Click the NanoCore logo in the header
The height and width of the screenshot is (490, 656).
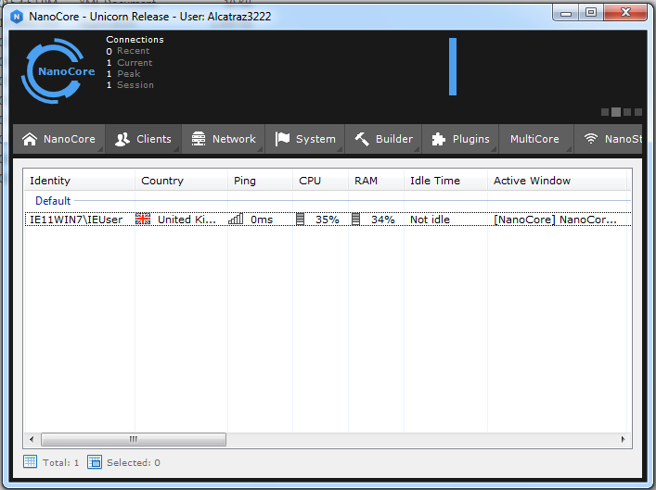[x=58, y=71]
